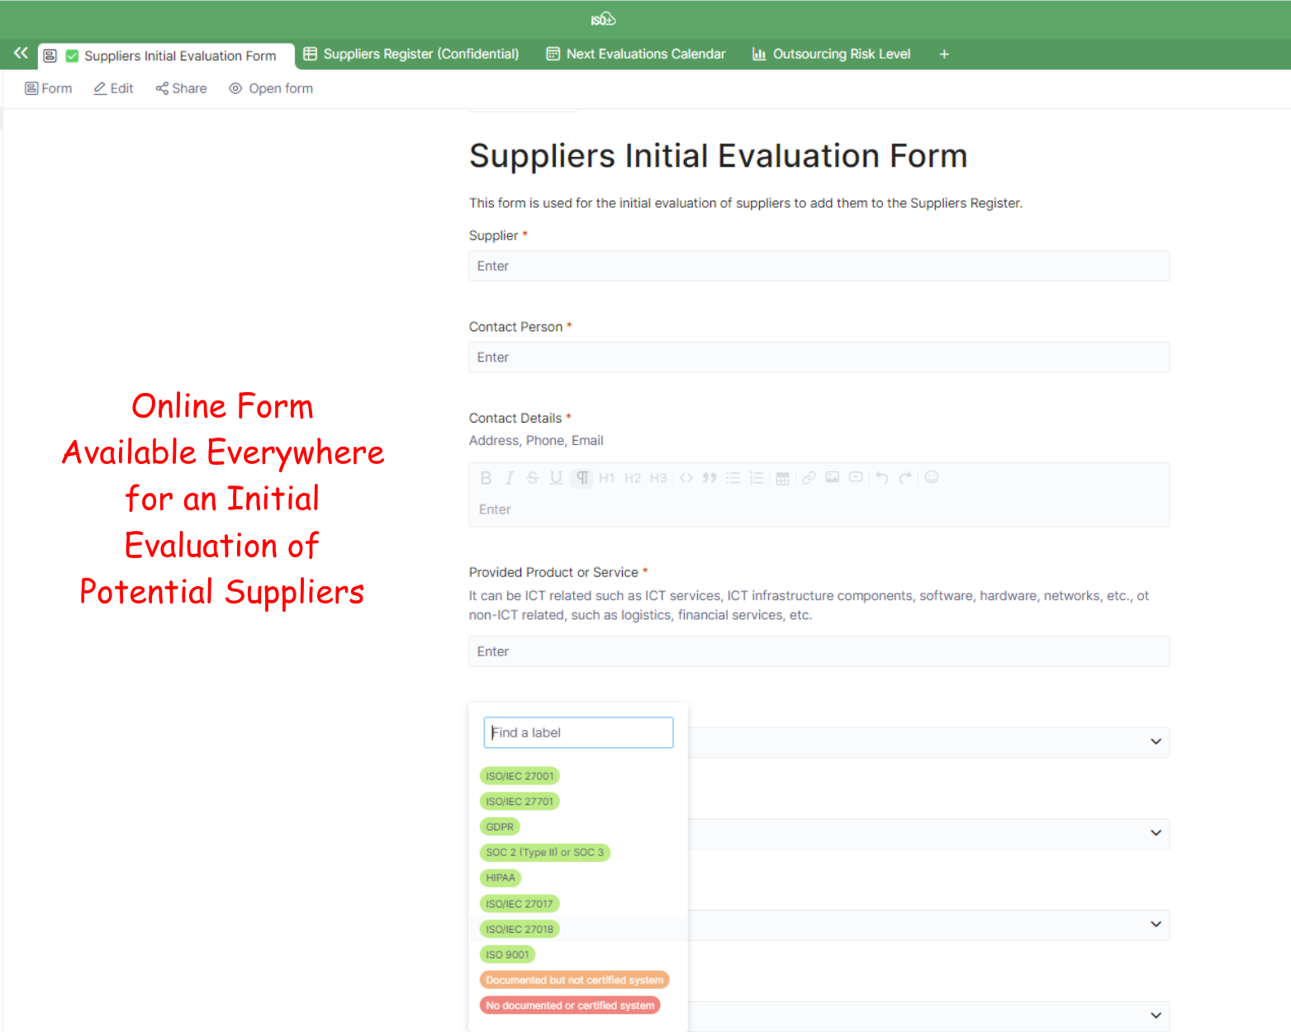Click the strikethrough formatting icon
The image size is (1291, 1032).
[x=533, y=478]
